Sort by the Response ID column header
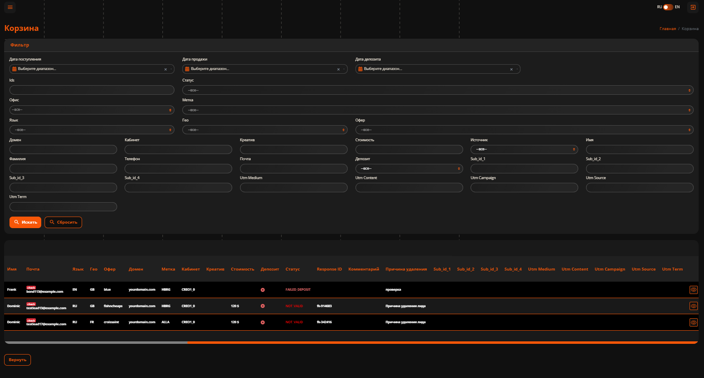 (x=329, y=269)
